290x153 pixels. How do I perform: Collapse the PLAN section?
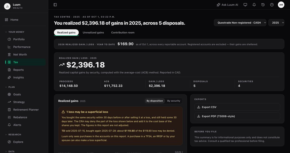(x=10, y=87)
